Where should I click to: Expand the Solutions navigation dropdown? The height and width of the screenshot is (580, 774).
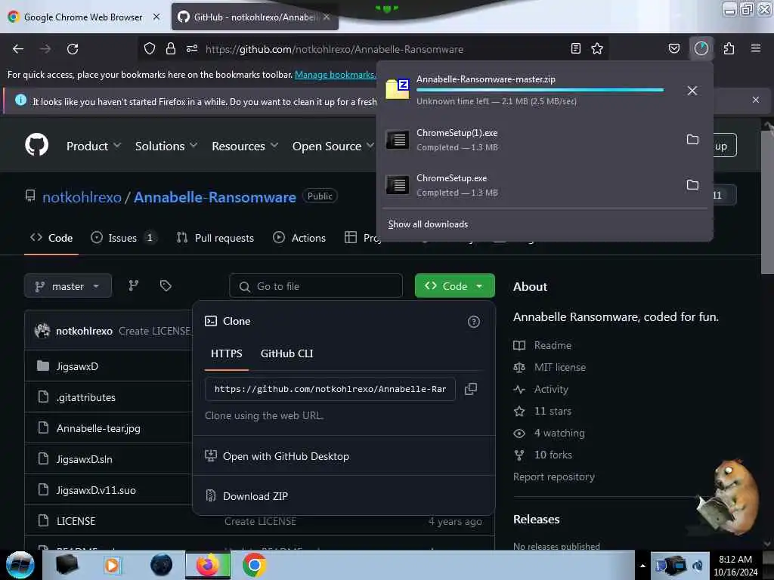[166, 146]
